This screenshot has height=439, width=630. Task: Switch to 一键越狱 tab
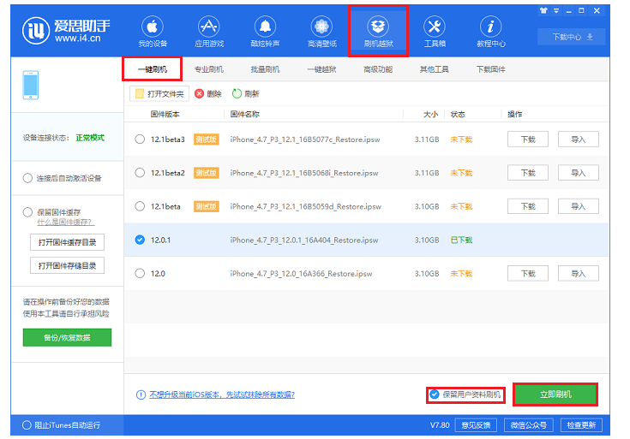click(x=321, y=69)
